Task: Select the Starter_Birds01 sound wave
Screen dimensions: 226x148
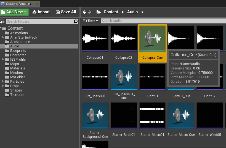Action: pos(124,115)
